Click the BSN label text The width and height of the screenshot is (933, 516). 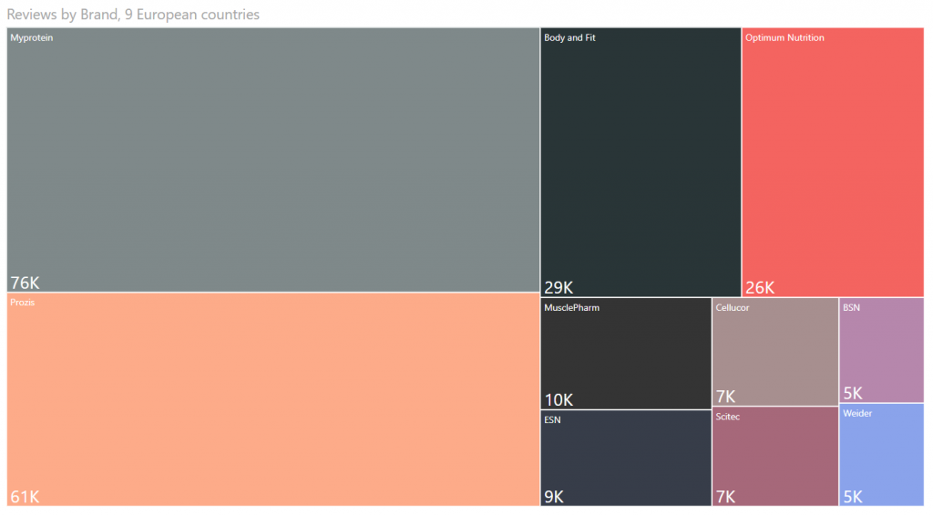[x=852, y=308]
